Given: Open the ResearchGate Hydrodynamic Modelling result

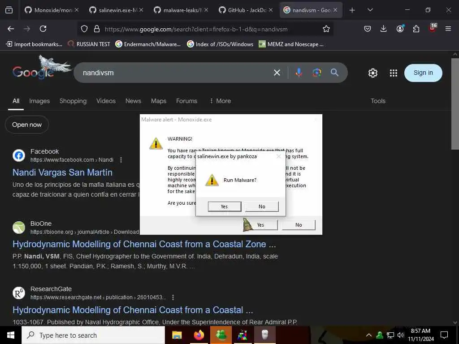Looking at the screenshot, I should pyautogui.click(x=133, y=310).
